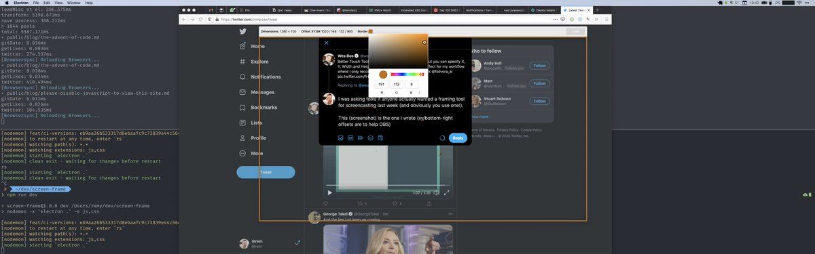Image resolution: width=815 pixels, height=254 pixels.
Task: Follow Stuart Robson
Action: 539,102
